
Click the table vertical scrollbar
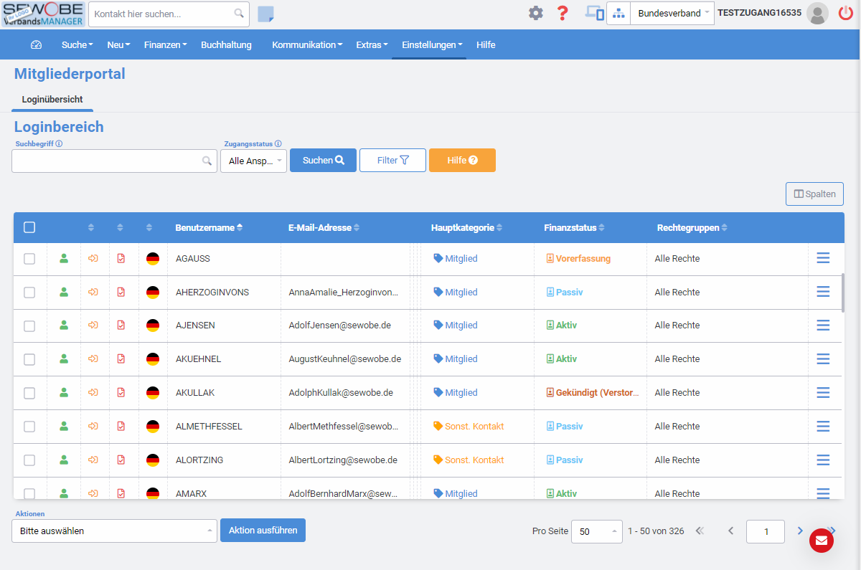tap(842, 293)
